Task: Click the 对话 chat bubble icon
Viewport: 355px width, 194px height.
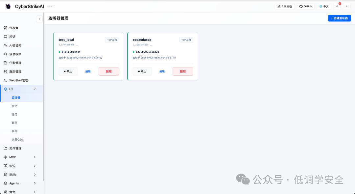Action: point(6,37)
